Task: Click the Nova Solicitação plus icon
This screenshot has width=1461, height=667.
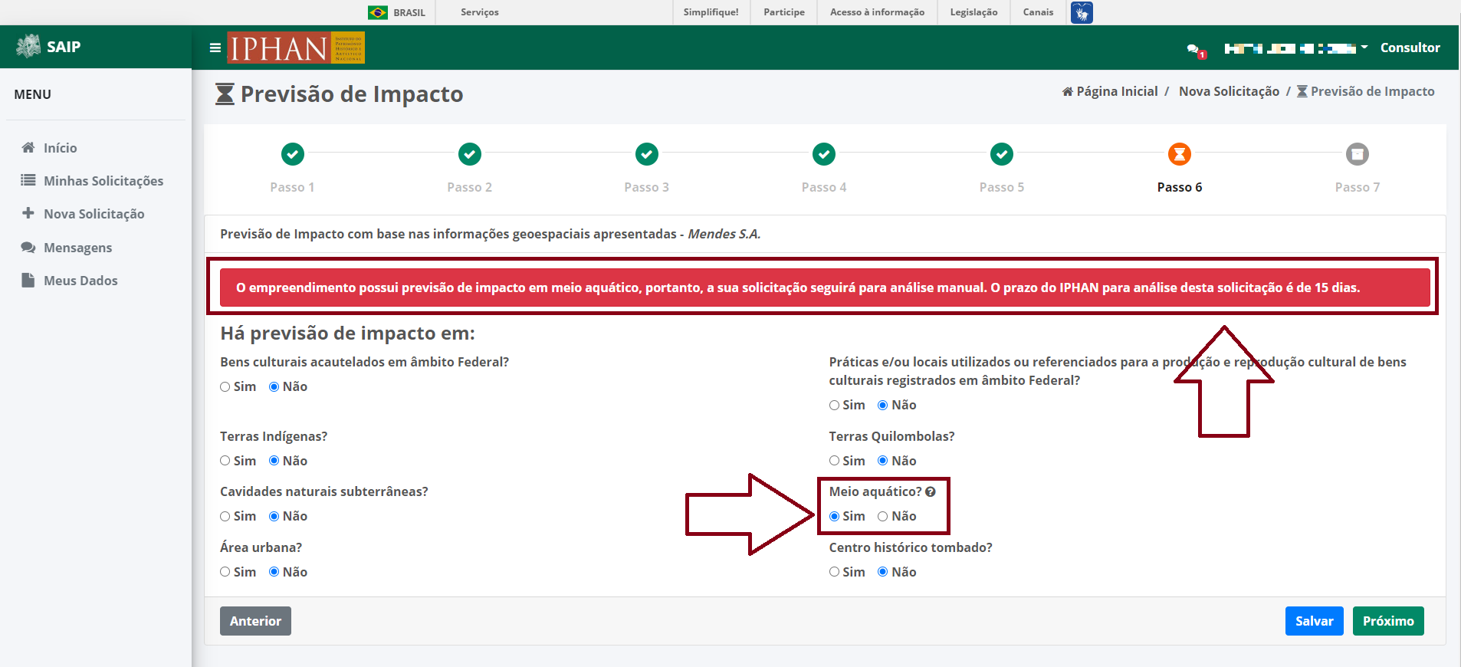Action: 28,213
